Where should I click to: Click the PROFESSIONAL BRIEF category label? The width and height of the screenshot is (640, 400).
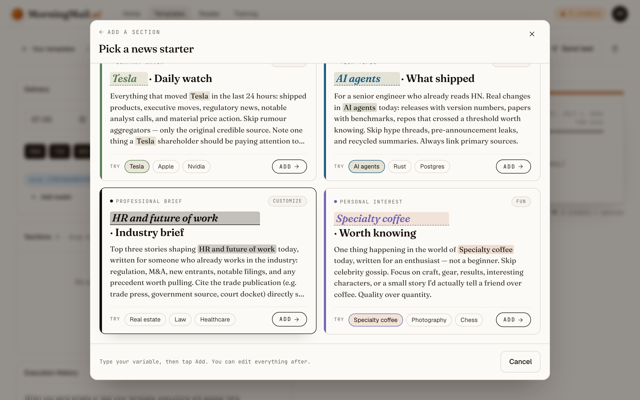click(x=149, y=201)
